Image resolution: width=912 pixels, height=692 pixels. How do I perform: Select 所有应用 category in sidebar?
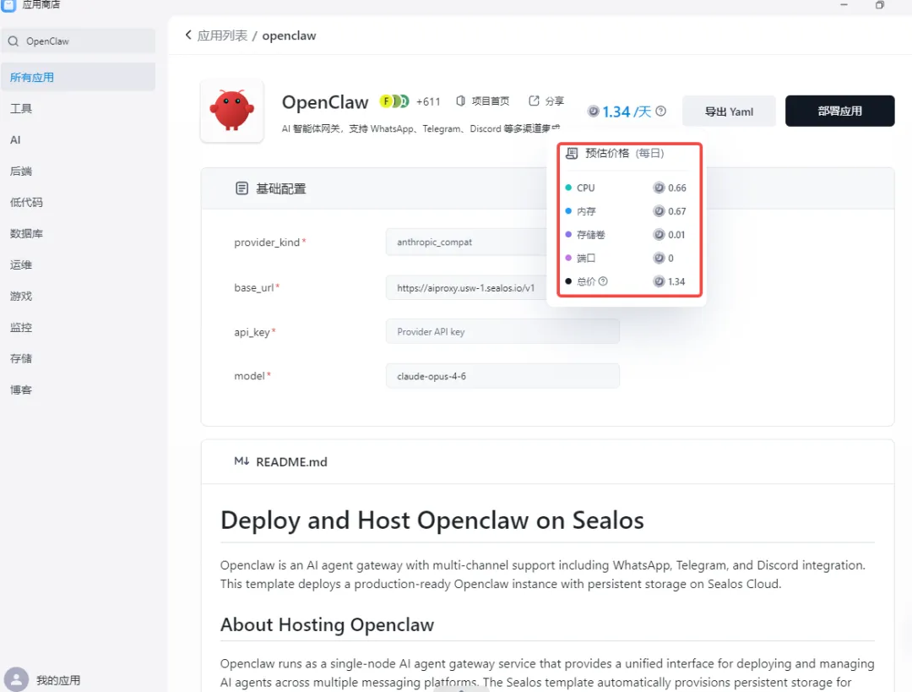click(x=78, y=78)
